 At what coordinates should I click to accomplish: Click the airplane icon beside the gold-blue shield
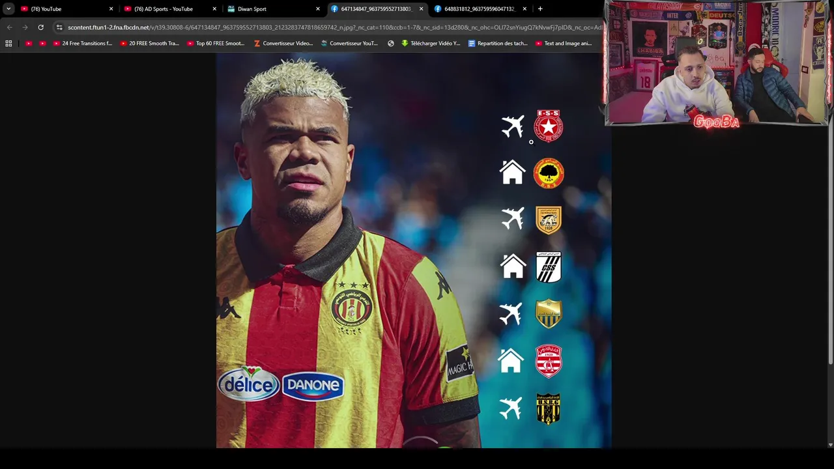pos(511,313)
